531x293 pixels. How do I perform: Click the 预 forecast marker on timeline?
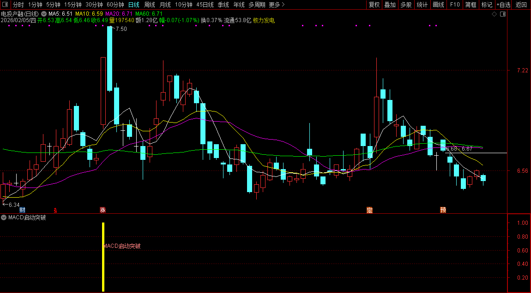point(443,210)
